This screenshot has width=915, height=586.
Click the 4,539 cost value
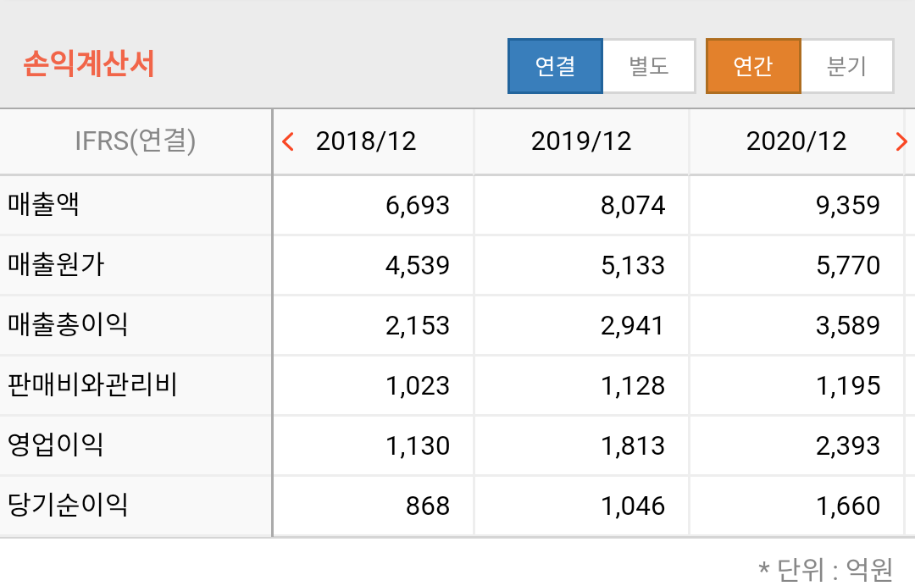tap(417, 265)
